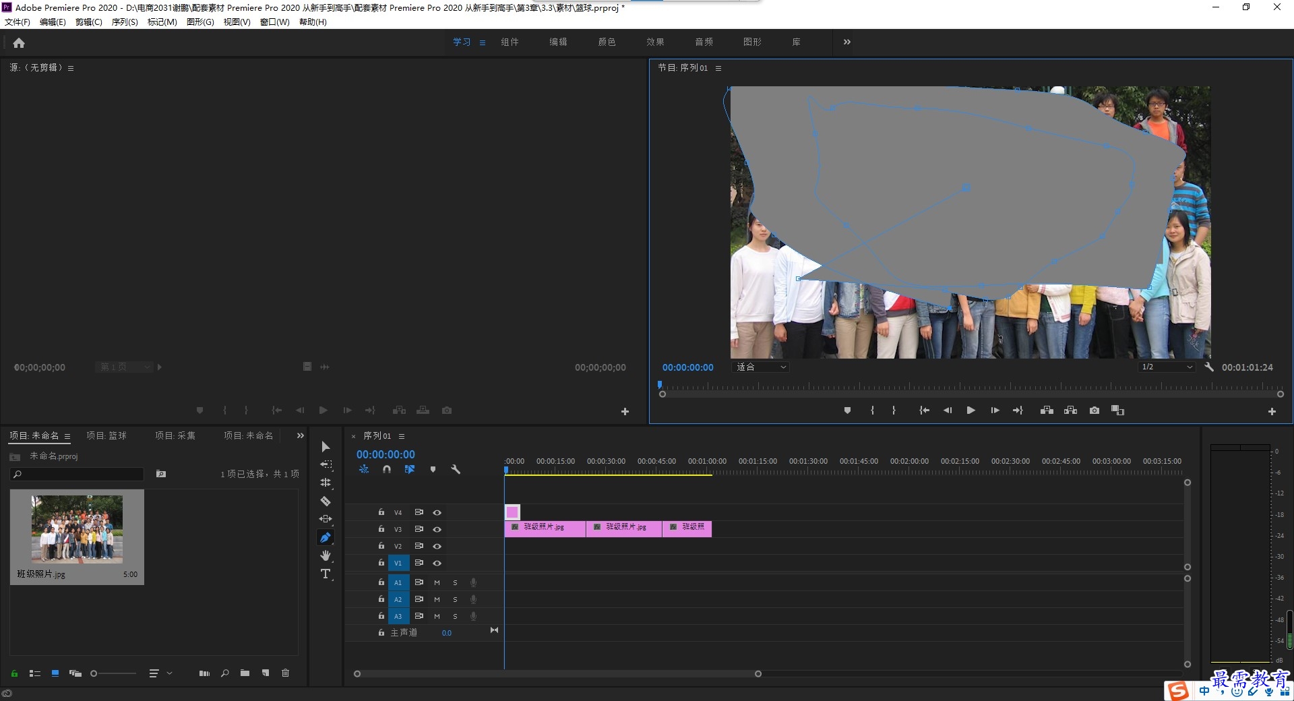Switch to the 颜色 workspace
Image resolution: width=1294 pixels, height=701 pixels.
pyautogui.click(x=607, y=42)
